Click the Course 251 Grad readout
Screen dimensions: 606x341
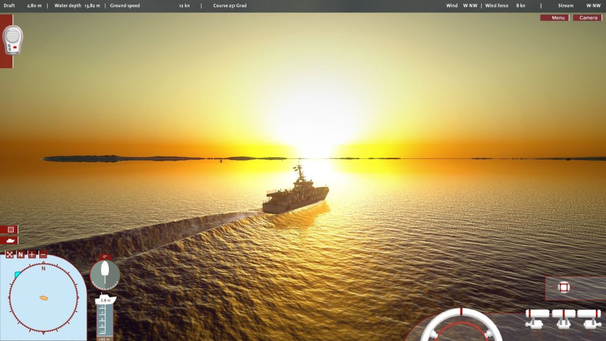pyautogui.click(x=230, y=6)
